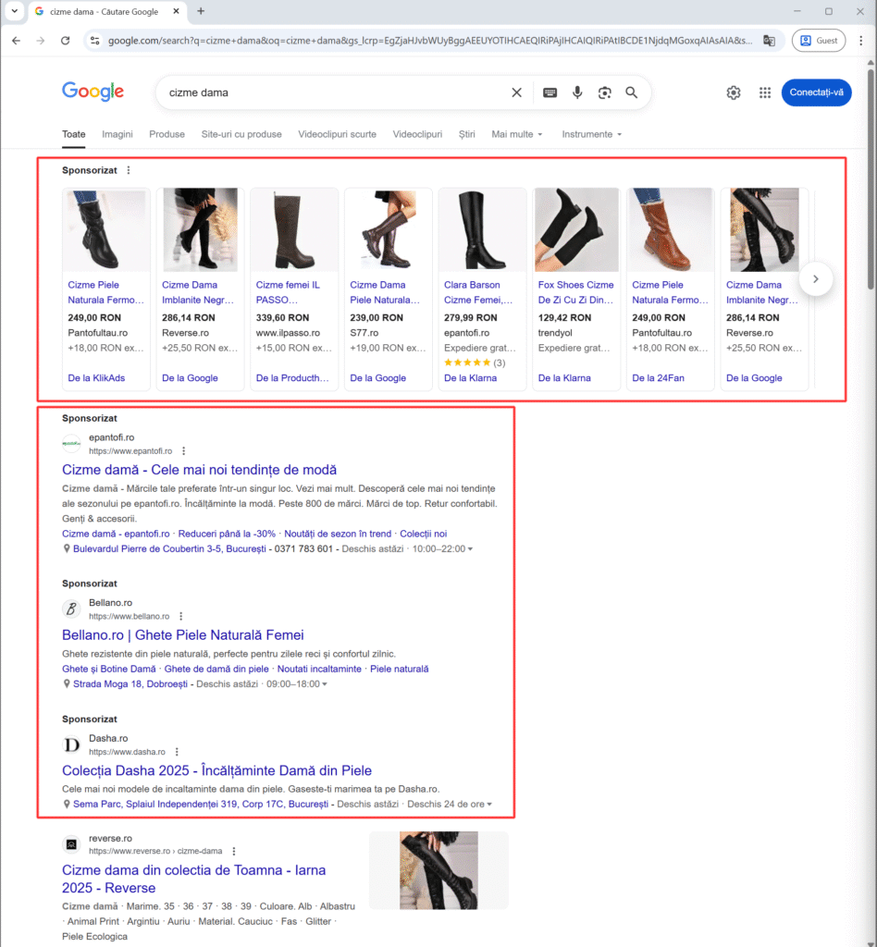The image size is (877, 947).
Task: Open Bulevardul Pierre de Coubertin address link
Action: tap(169, 549)
